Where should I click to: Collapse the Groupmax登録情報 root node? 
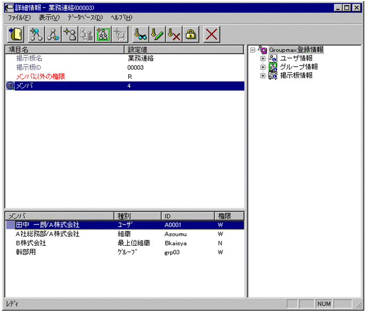(x=253, y=50)
